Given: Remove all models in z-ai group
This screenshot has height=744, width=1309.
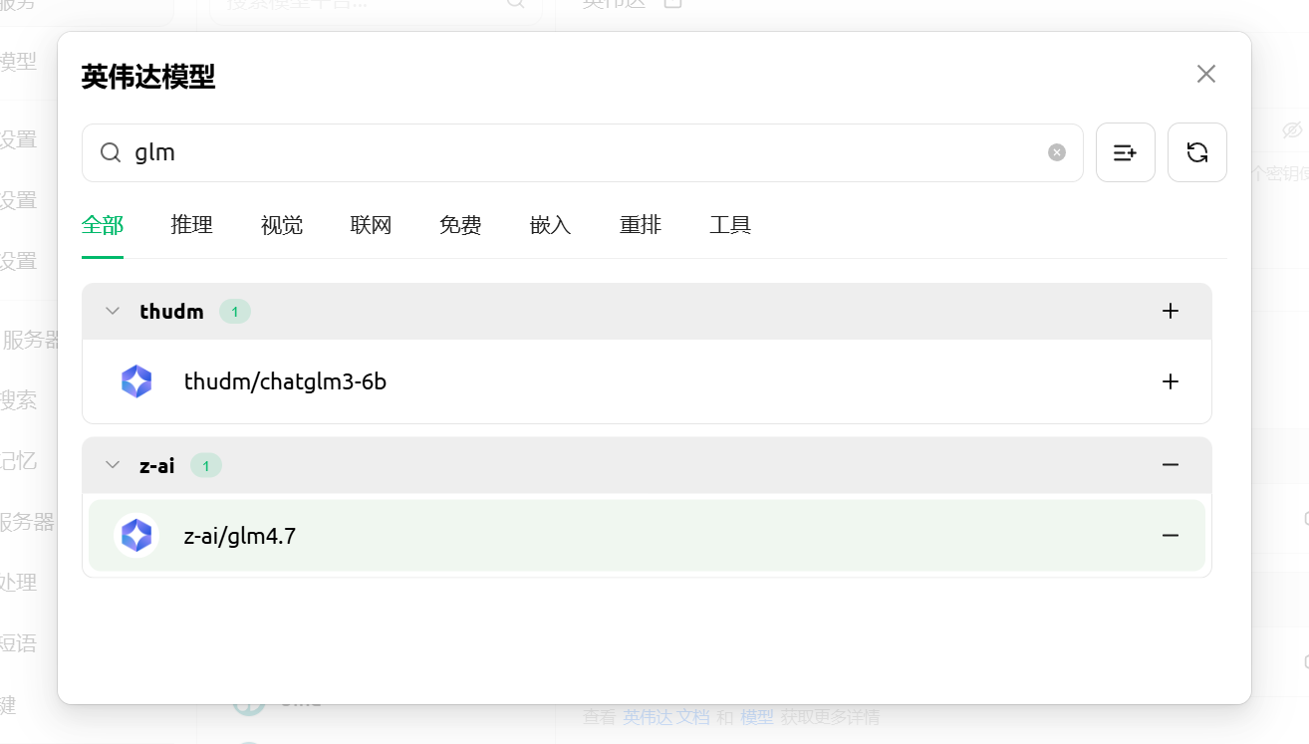Looking at the screenshot, I should click(1170, 465).
